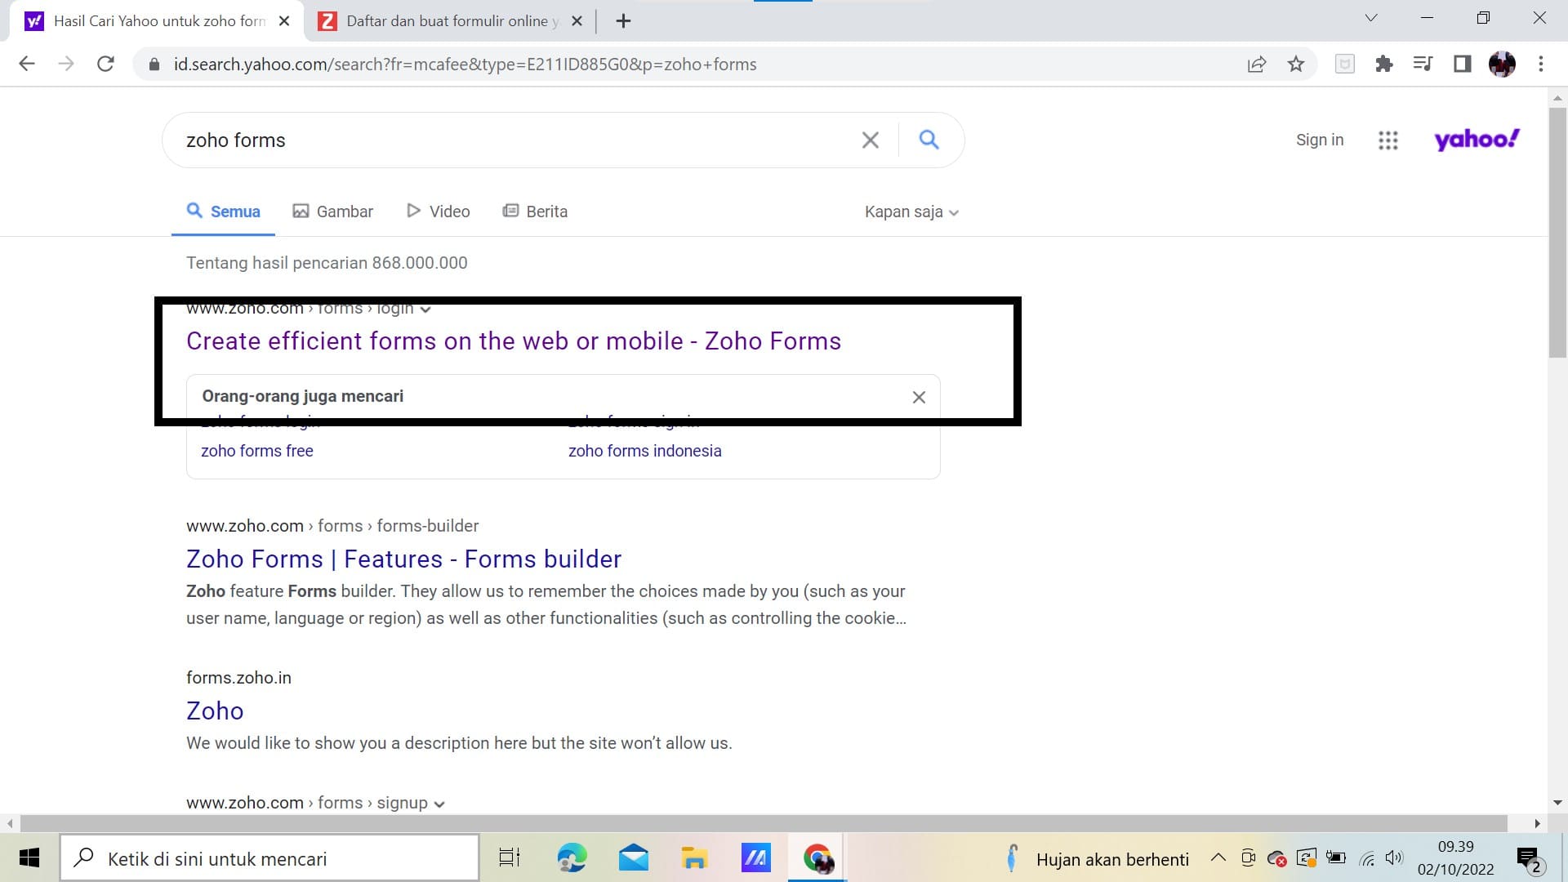
Task: Click related search 'zoho forms indonesia'
Action: point(645,451)
